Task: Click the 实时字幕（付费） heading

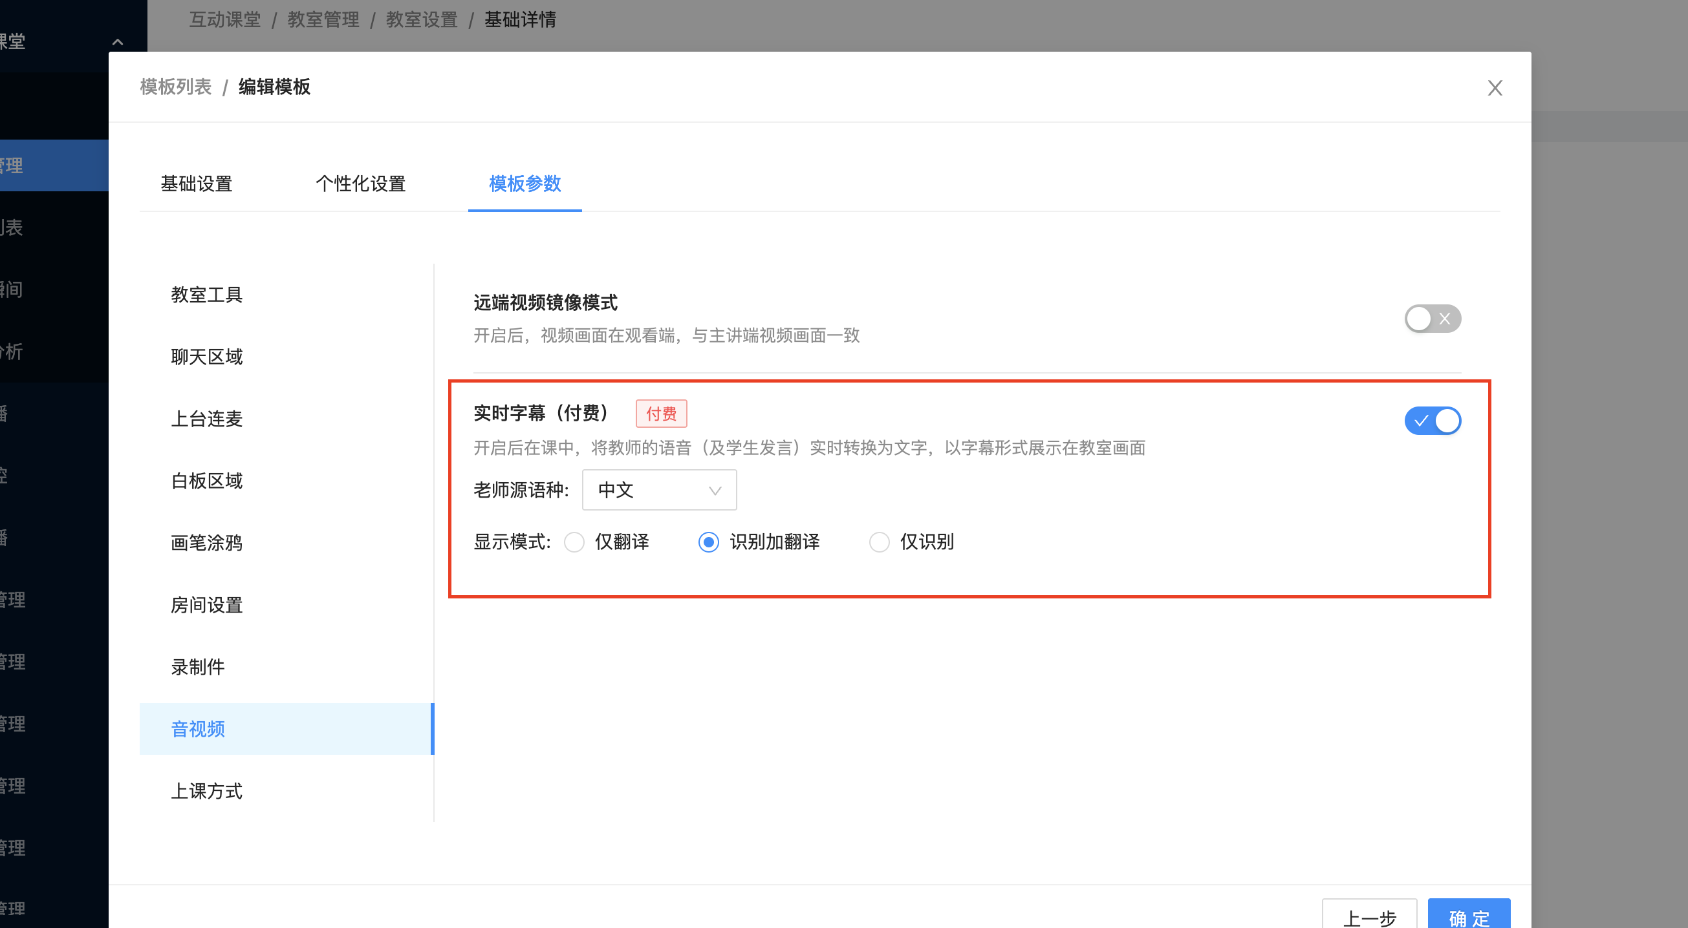Action: [541, 413]
